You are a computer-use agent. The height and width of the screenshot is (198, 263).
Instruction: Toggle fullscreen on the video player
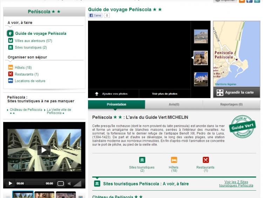[61, 184]
